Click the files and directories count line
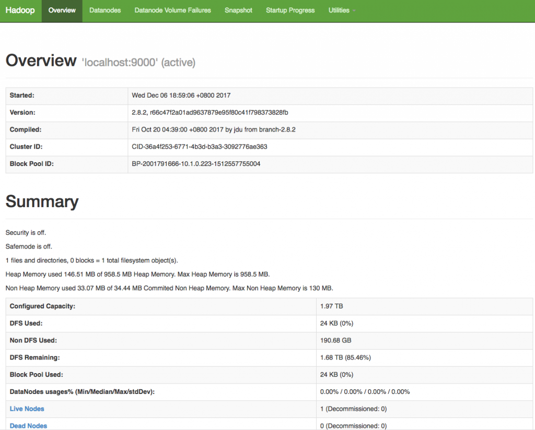The width and height of the screenshot is (535, 430). click(x=92, y=260)
